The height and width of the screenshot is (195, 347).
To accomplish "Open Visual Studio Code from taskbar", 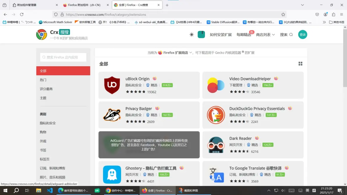I will (50, 190).
